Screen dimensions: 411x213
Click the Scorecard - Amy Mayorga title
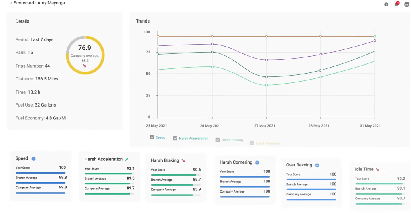[x=39, y=3]
